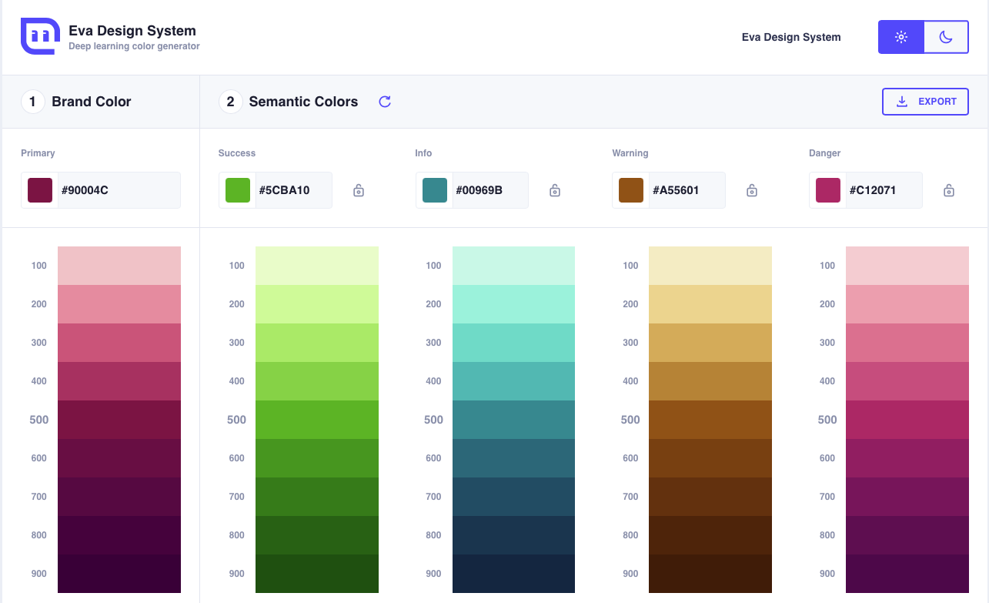989x603 pixels.
Task: Click the 'Deep learning color generator' subtitle
Action: [134, 46]
